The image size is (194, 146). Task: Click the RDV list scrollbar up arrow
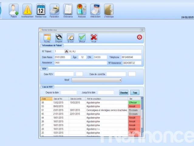pyautogui.click(x=142, y=99)
